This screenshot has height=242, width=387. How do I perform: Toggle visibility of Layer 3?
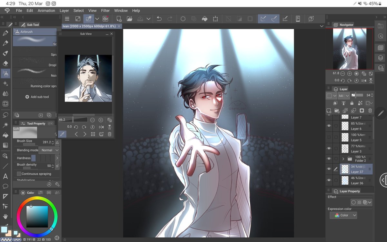pos(329,149)
